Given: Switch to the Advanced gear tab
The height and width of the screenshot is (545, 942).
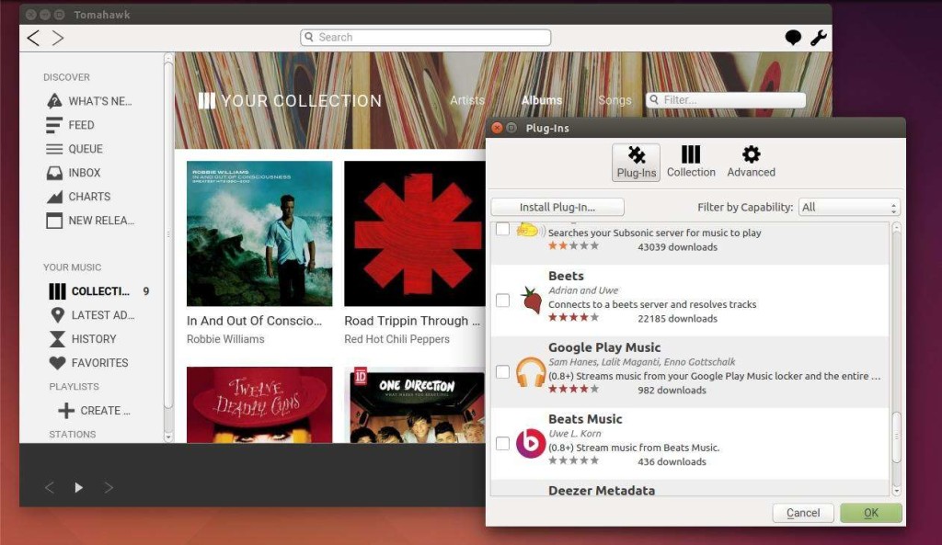Looking at the screenshot, I should [751, 162].
